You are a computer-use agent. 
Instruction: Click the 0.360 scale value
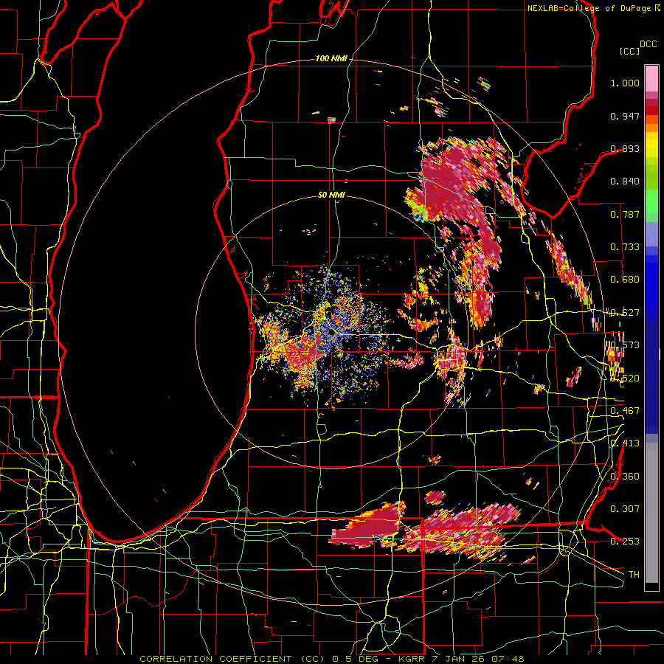point(625,476)
